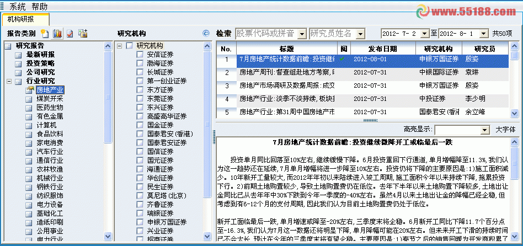The image size is (523, 246).
Task: Click the blue back arrow beside 研究机构
Action: click(x=206, y=33)
